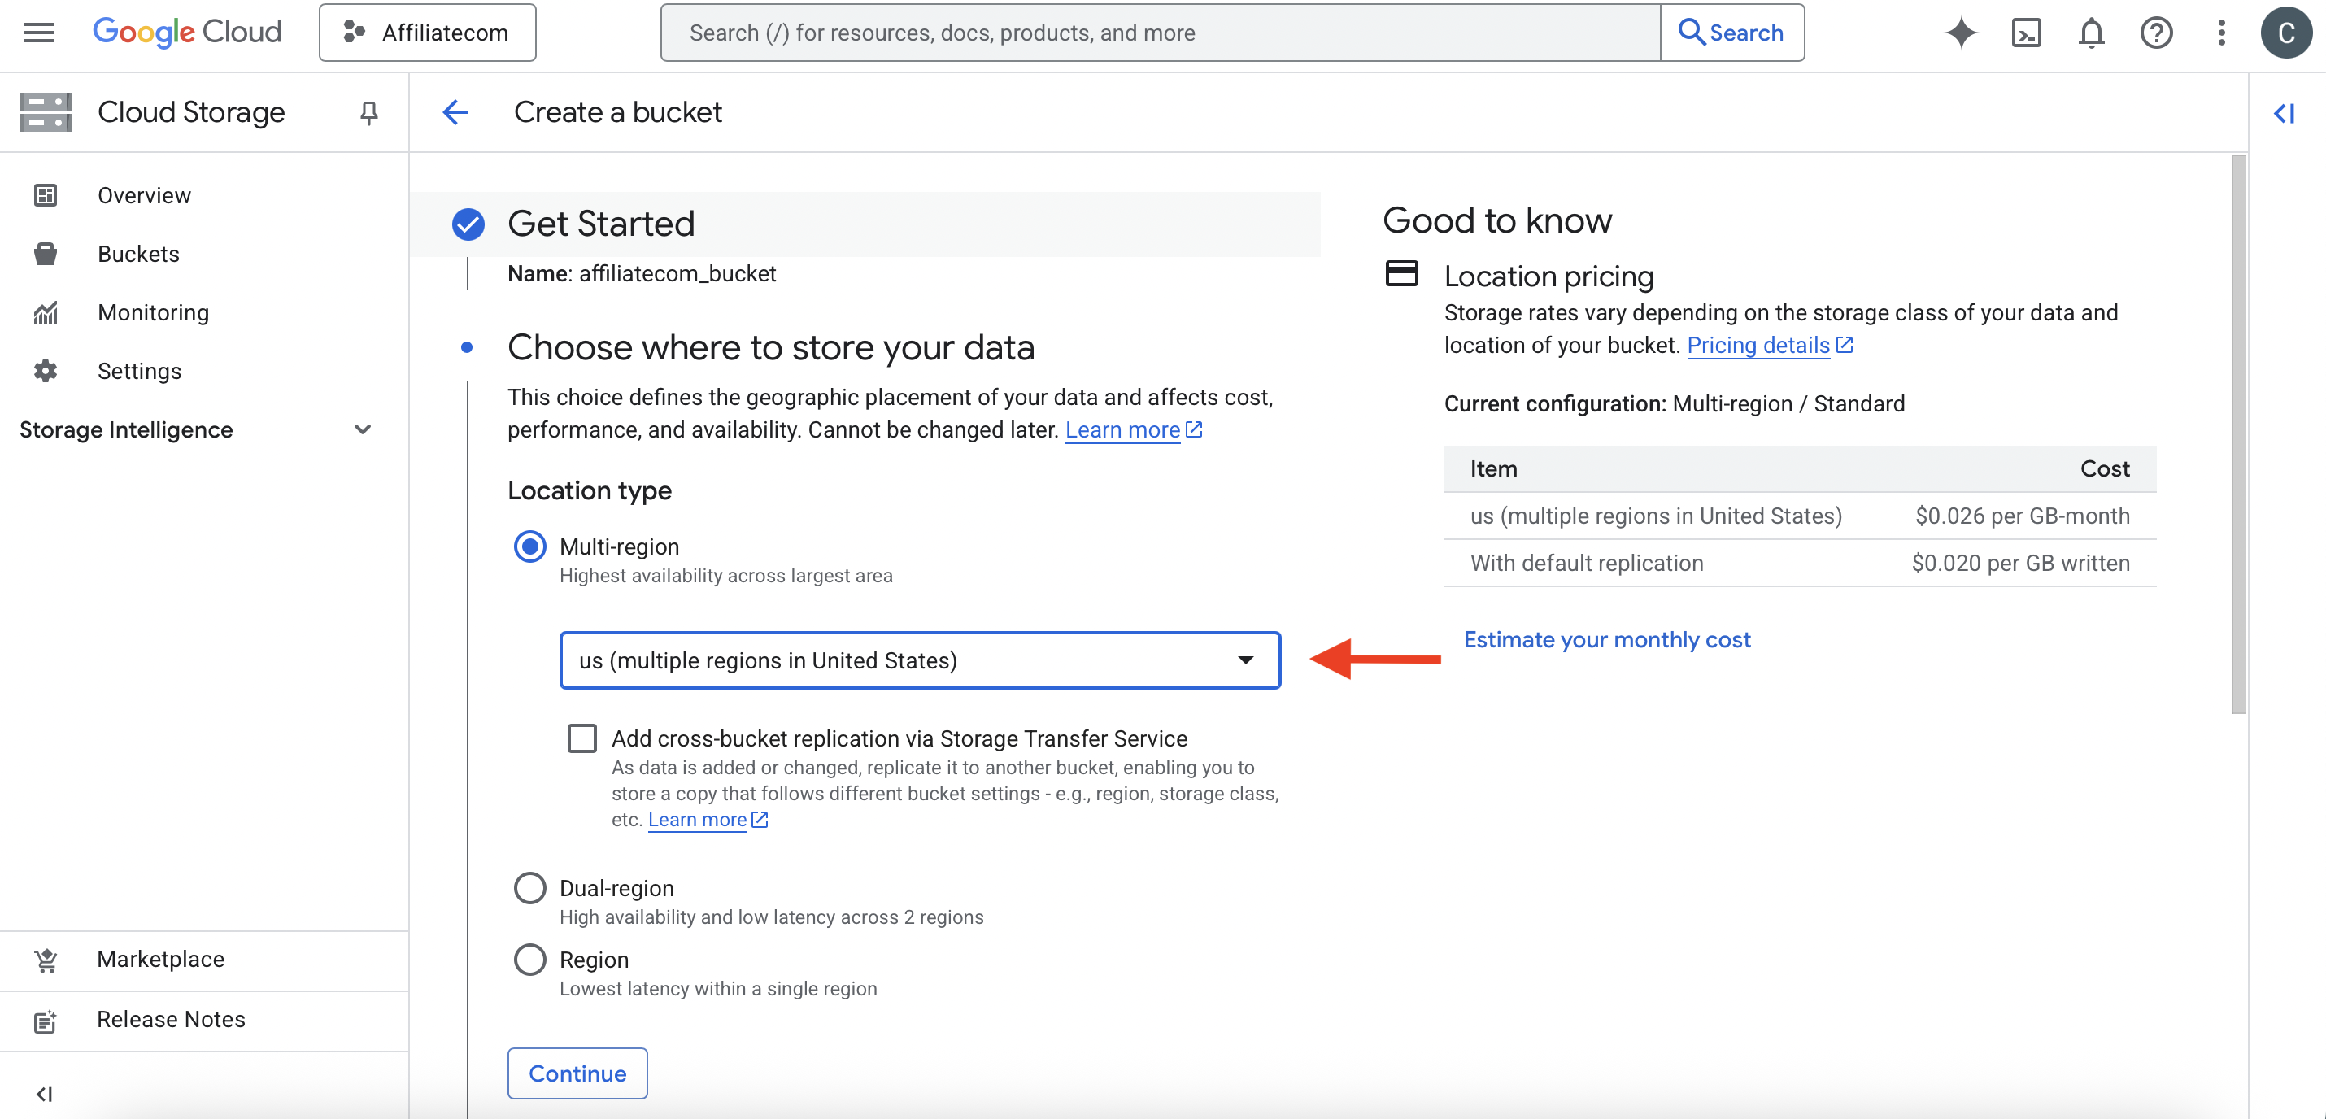
Task: Open Release Notes in the sidebar
Action: pos(171,1020)
